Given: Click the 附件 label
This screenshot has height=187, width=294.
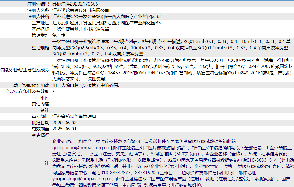Looking at the screenshot, I should 45,98.
